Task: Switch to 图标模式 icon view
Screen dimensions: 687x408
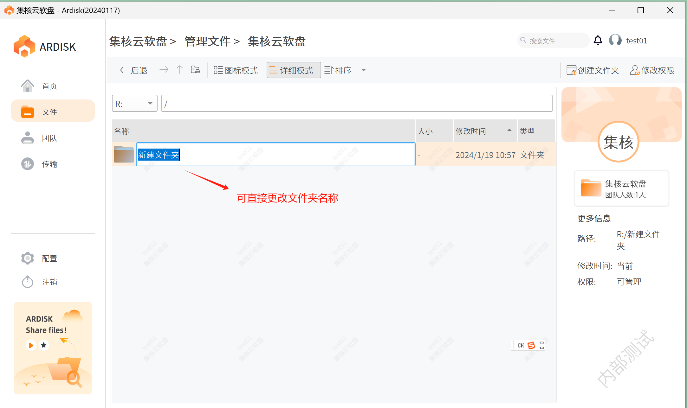Action: tap(236, 70)
